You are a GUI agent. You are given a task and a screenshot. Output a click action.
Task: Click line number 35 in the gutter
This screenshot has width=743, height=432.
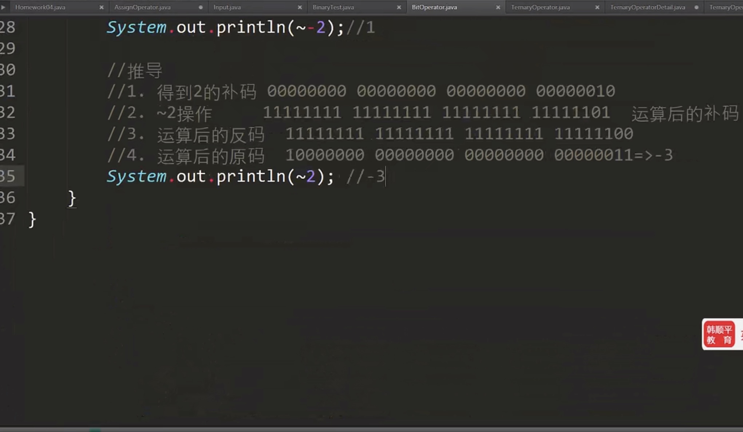[8, 176]
